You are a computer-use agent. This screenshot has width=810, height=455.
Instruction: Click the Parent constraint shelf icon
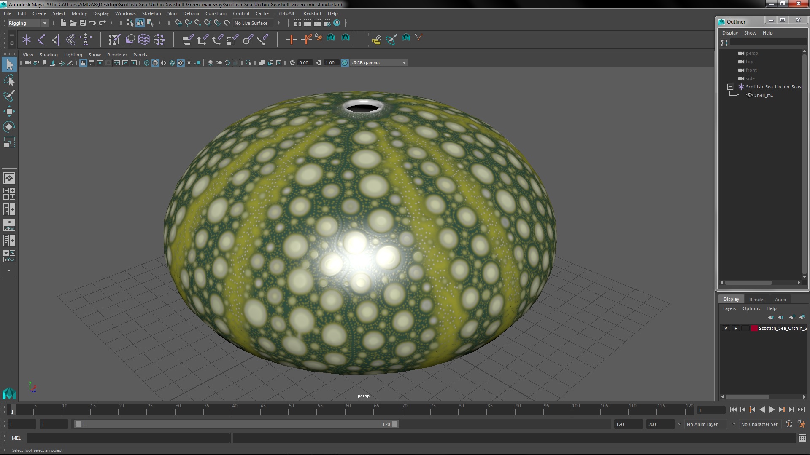point(188,40)
